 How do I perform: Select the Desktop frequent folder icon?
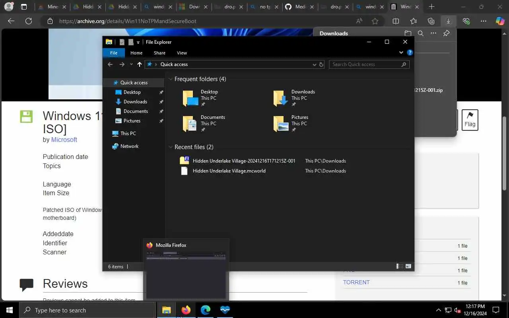pos(190,98)
